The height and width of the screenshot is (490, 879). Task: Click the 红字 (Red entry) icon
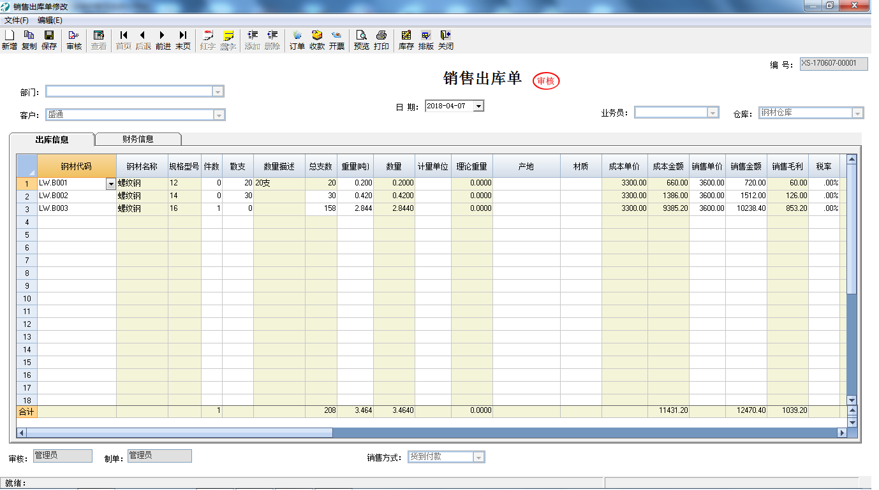[x=208, y=40]
